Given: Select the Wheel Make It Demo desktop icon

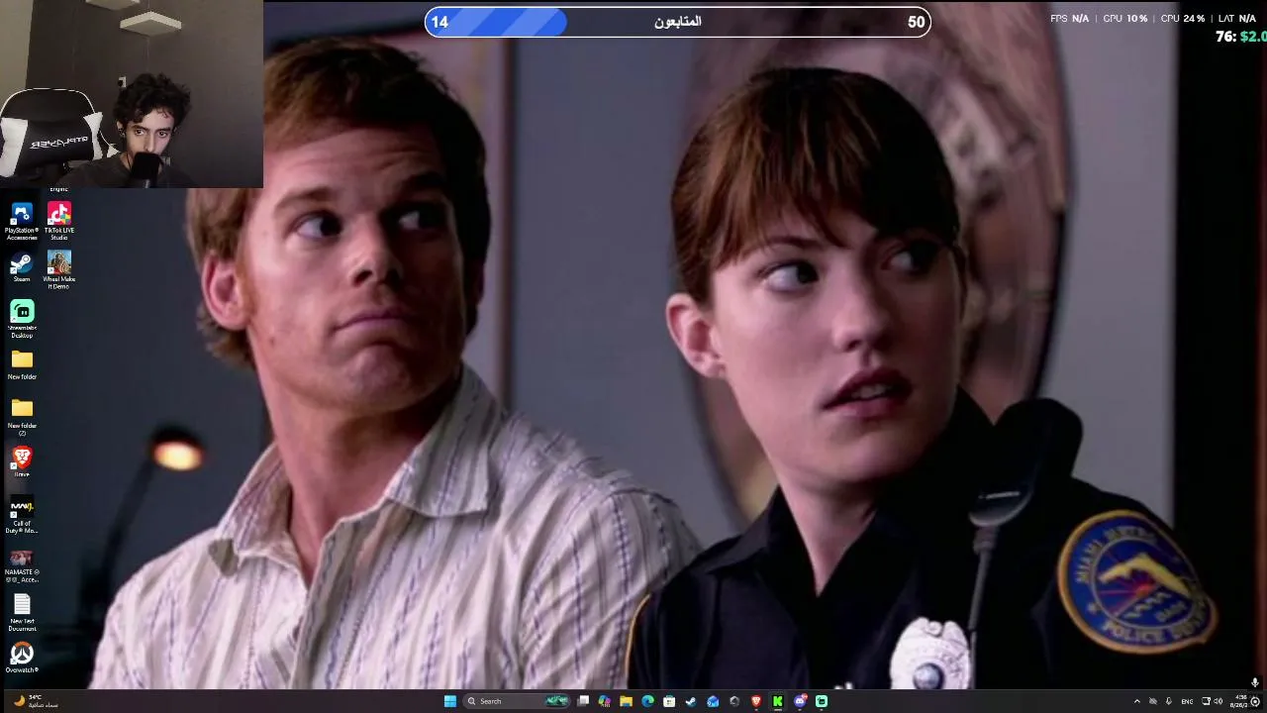Looking at the screenshot, I should [58, 269].
